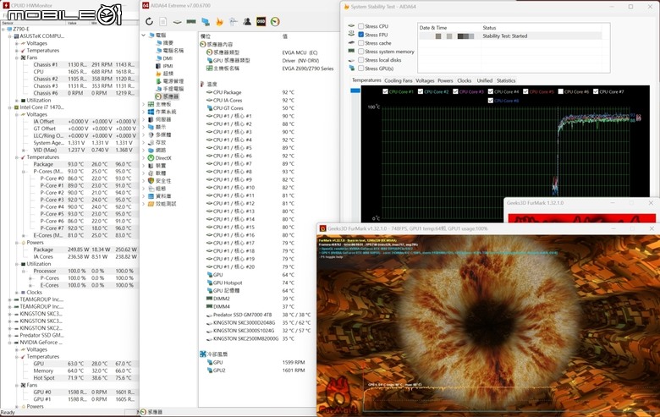Launch stability test via flame icon
Screen dimensions: 660x417
click(221, 21)
